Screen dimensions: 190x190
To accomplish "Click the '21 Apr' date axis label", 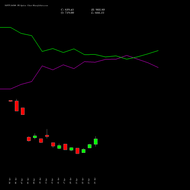I will (76, 181).
